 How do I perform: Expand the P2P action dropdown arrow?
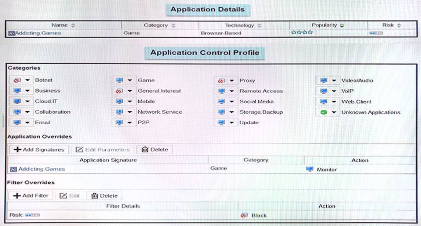(x=130, y=123)
